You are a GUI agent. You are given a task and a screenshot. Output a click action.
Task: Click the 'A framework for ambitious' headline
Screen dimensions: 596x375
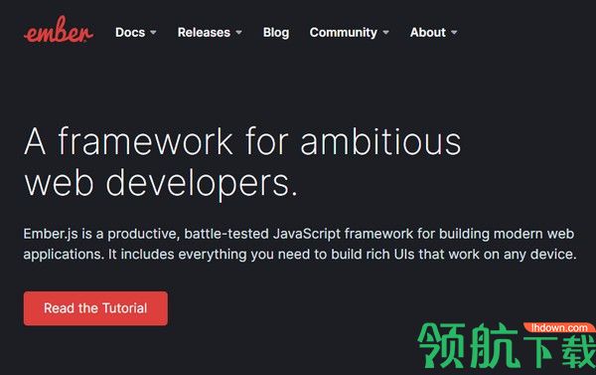[242, 141]
